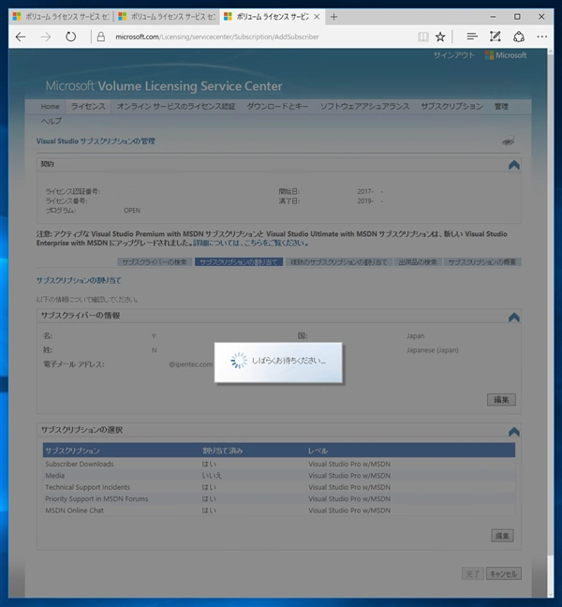This screenshot has height=607, width=562.
Task: Click the レベル table column header
Action: click(318, 451)
